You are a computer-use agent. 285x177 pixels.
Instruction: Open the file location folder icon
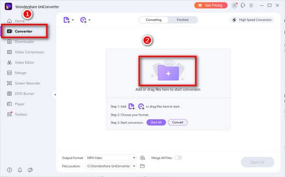pyautogui.click(x=142, y=166)
